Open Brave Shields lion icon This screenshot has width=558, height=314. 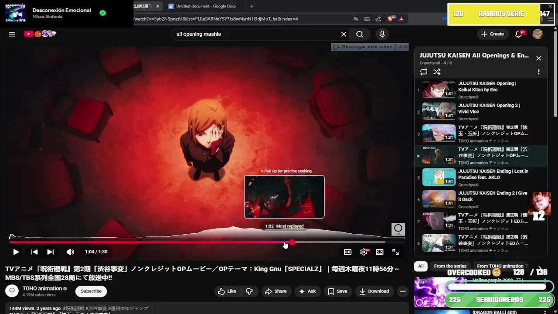click(391, 19)
